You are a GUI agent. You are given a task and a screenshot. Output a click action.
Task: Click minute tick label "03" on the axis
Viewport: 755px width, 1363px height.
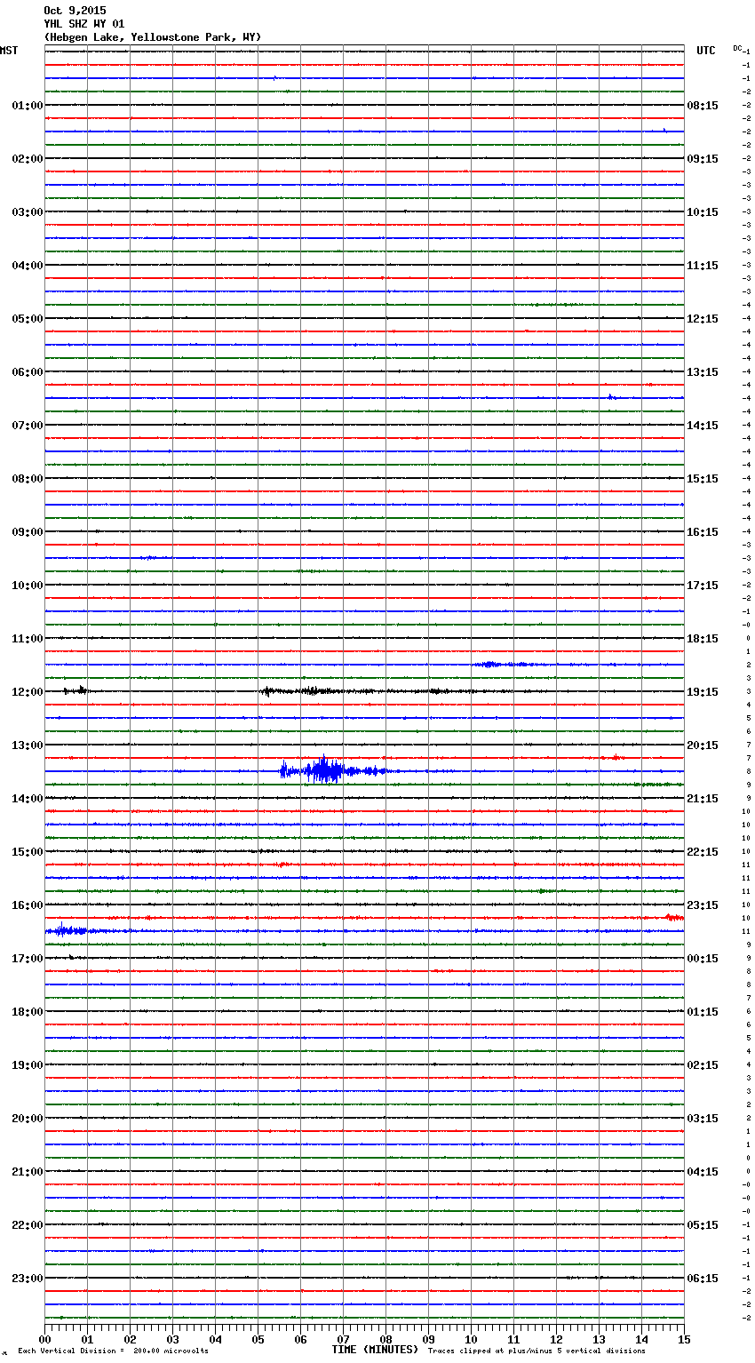point(172,1339)
